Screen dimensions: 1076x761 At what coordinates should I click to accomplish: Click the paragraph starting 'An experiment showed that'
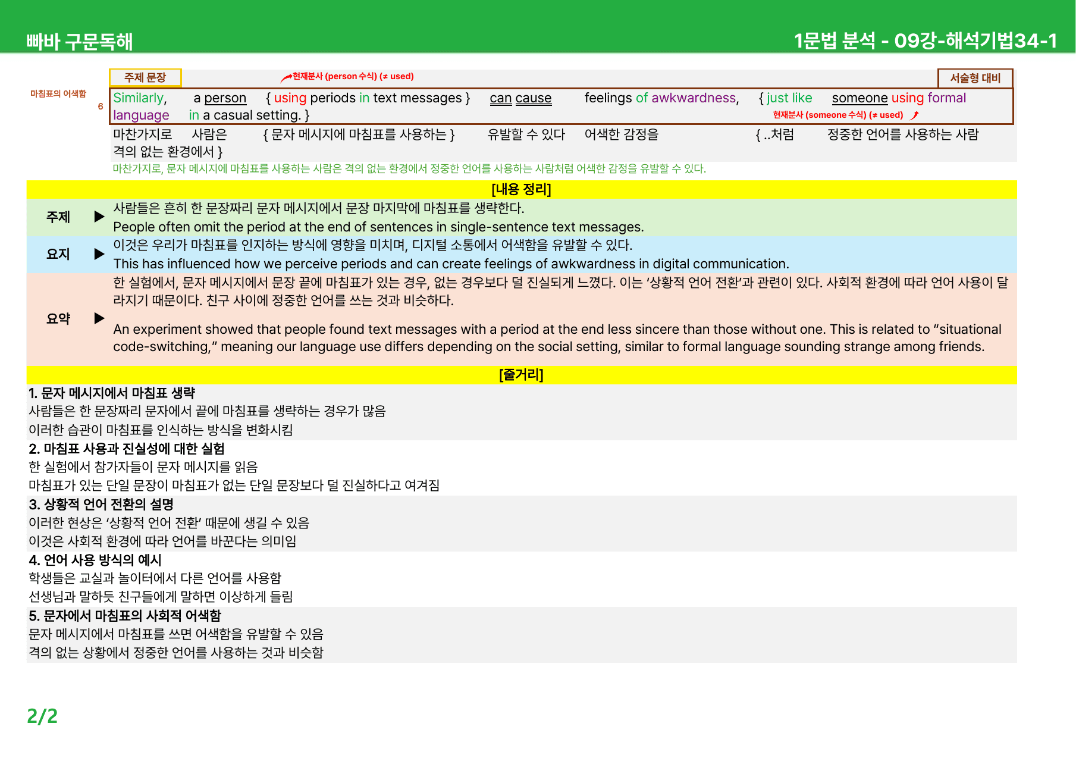(557, 338)
